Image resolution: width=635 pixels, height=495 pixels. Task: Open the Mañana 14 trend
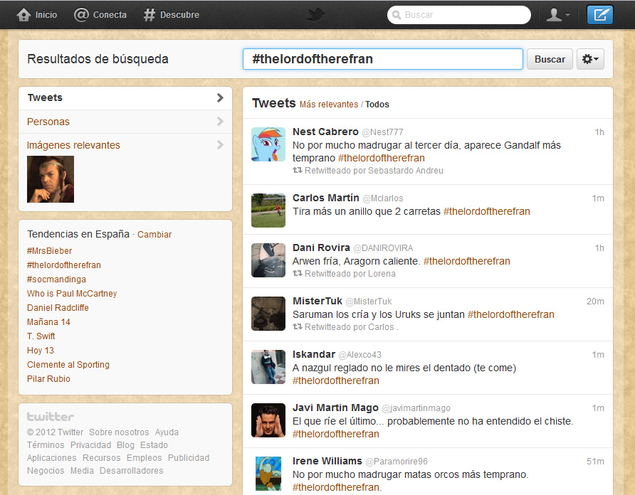[x=48, y=321]
